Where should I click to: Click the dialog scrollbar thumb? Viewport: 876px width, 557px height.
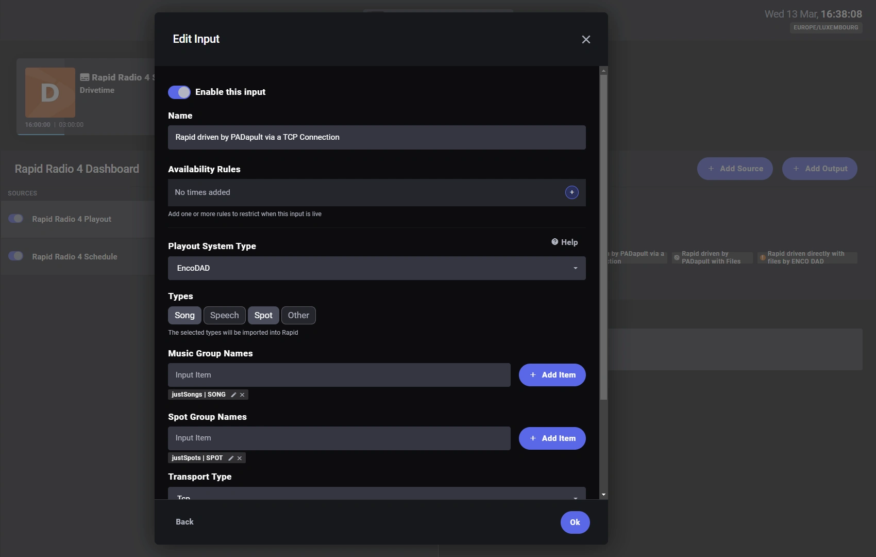[x=603, y=237]
